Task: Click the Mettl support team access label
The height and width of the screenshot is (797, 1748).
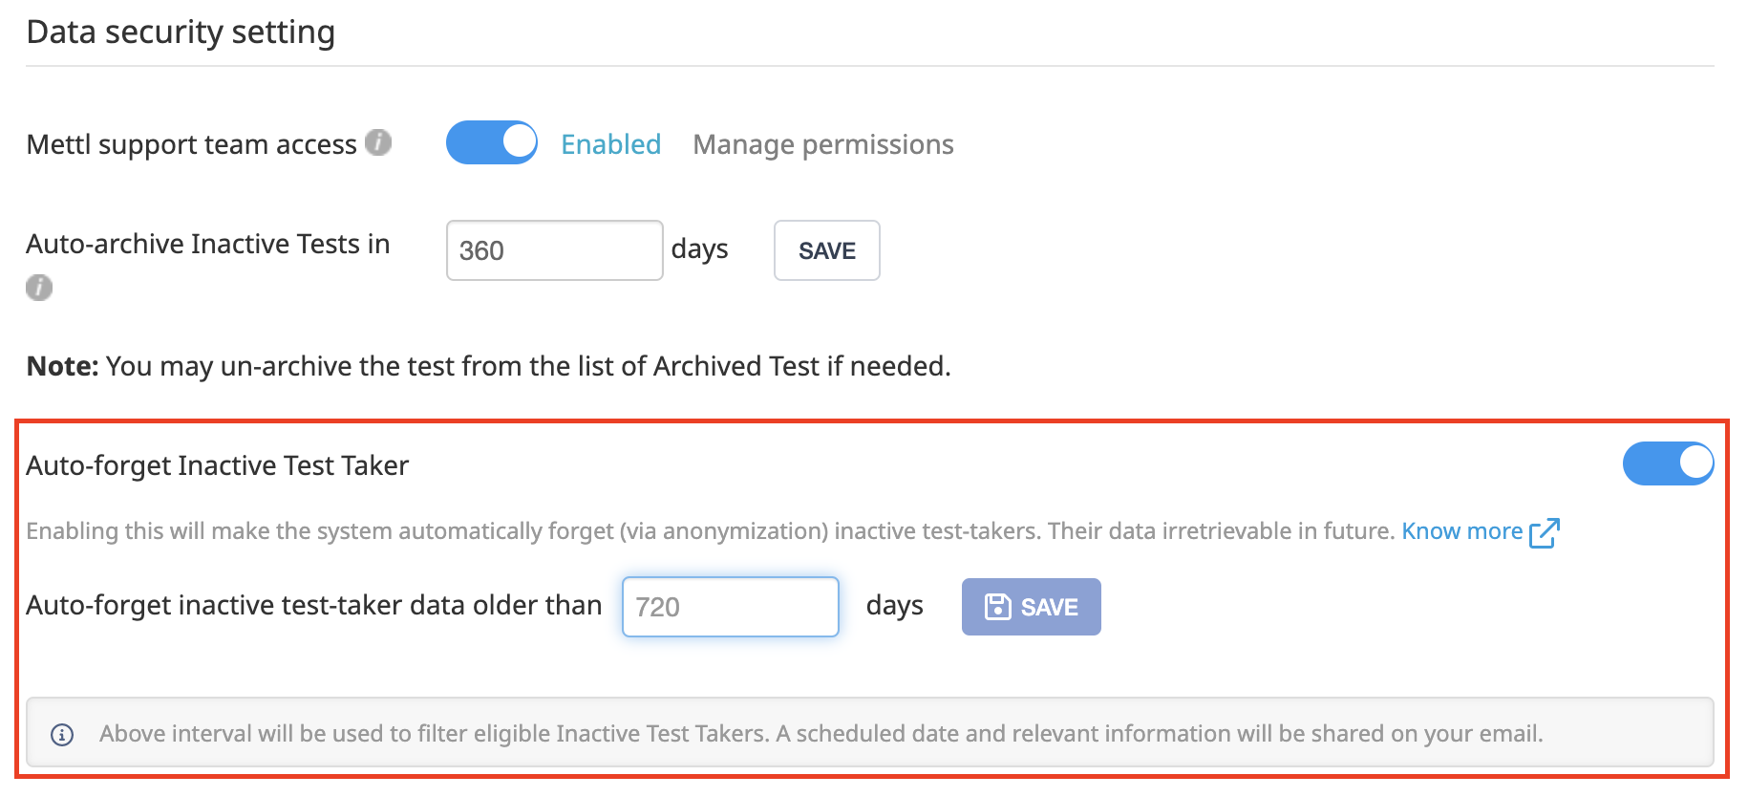Action: tap(191, 144)
